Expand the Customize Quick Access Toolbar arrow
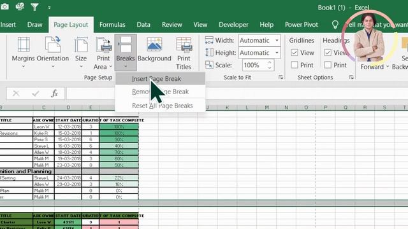 [x=49, y=8]
